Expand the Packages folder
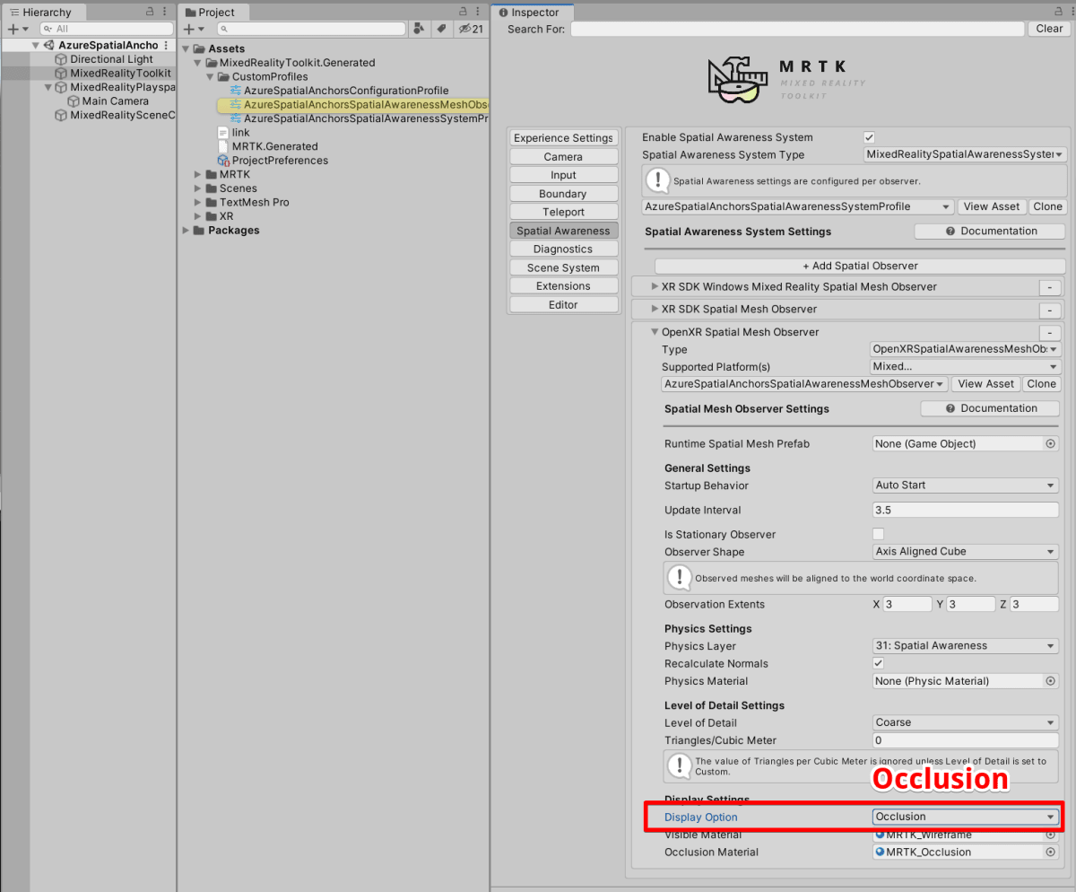1076x892 pixels. [187, 231]
